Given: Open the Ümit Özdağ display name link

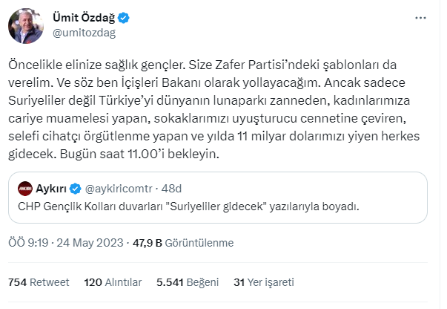Looking at the screenshot, I should coord(85,19).
